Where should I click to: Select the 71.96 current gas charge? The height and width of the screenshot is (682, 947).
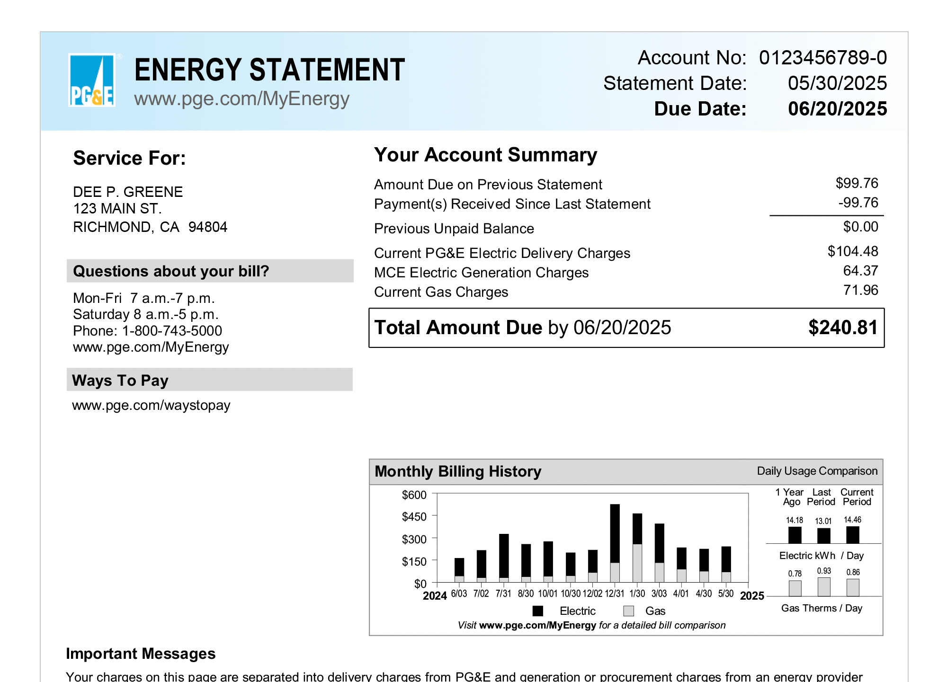pyautogui.click(x=860, y=290)
